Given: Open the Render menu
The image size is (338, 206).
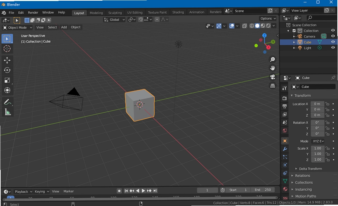Looking at the screenshot, I should 33,13.
